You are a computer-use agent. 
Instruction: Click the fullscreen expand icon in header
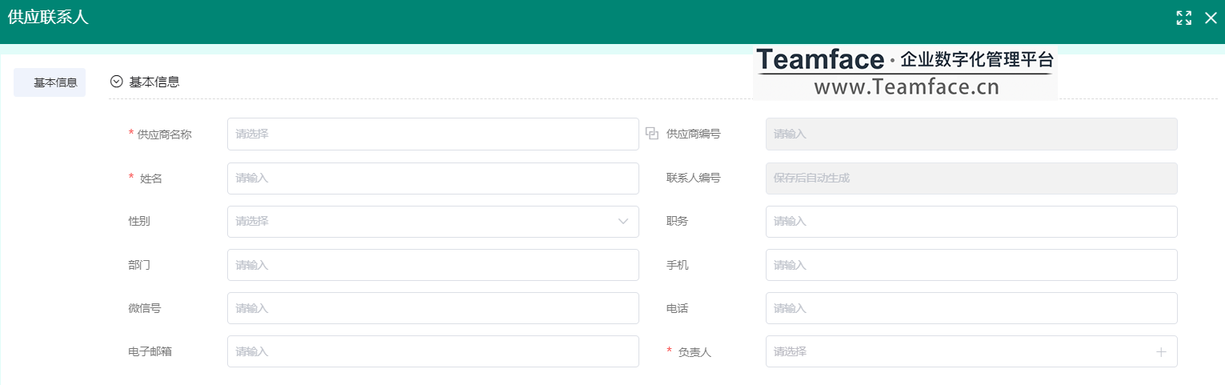pos(1184,18)
